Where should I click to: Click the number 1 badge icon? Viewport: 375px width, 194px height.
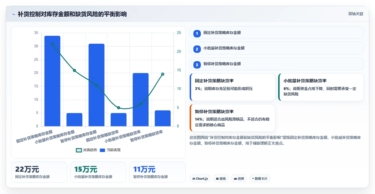point(197,34)
